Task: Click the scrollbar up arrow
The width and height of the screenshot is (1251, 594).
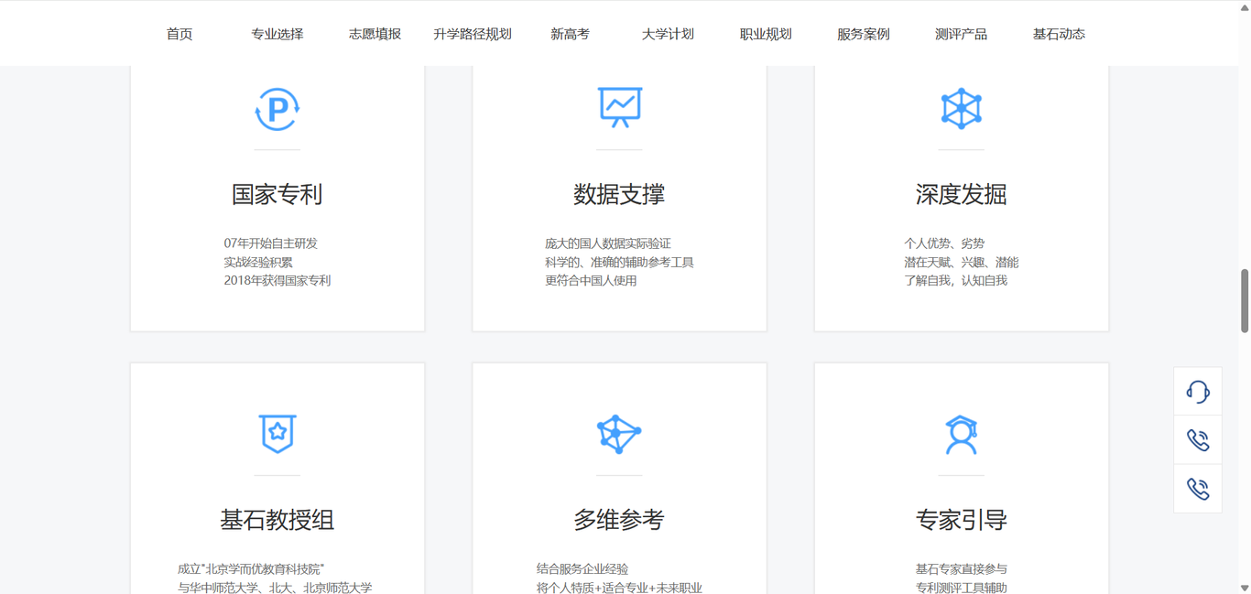Action: 1245,6
